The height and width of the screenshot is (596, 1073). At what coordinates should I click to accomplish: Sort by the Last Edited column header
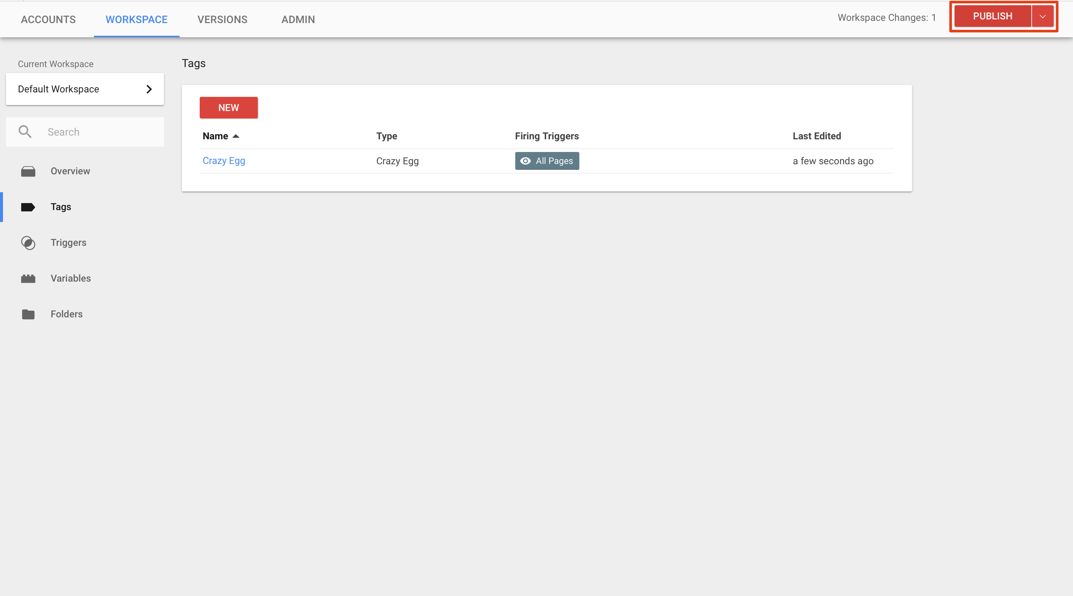[x=817, y=136]
